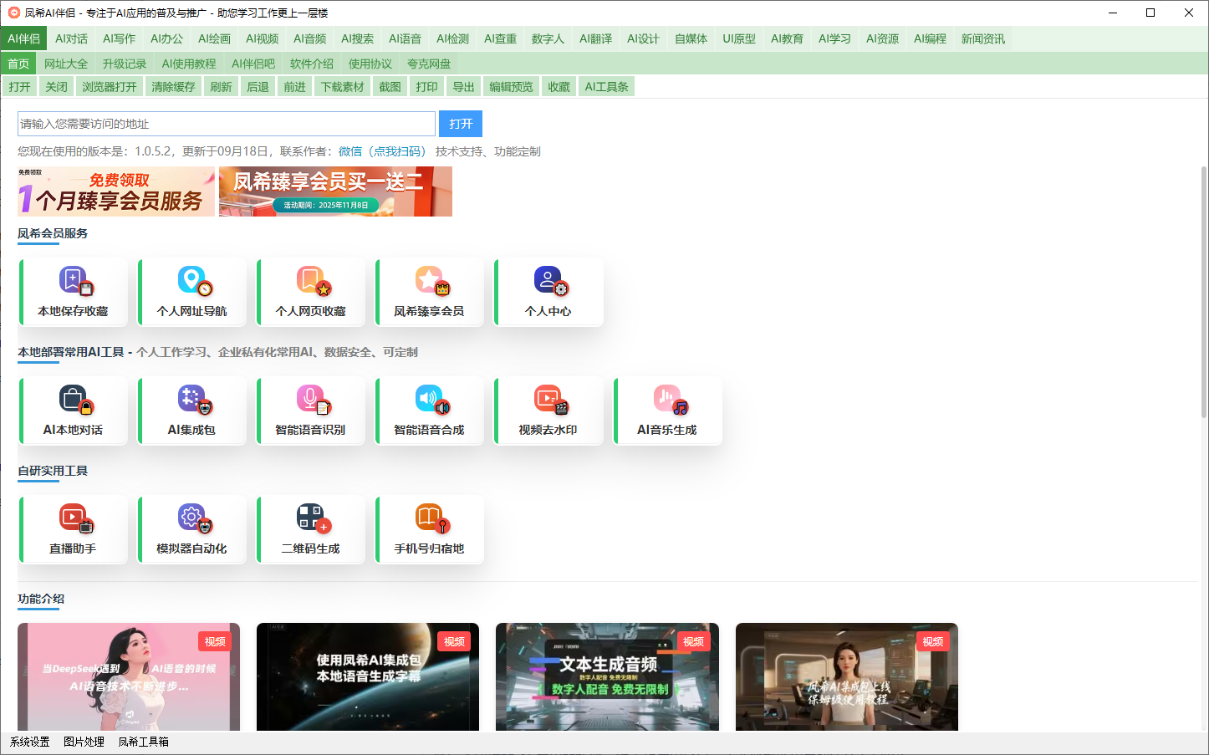Launch the 模拟器自动化 icon
Image resolution: width=1209 pixels, height=755 pixels.
pyautogui.click(x=193, y=518)
